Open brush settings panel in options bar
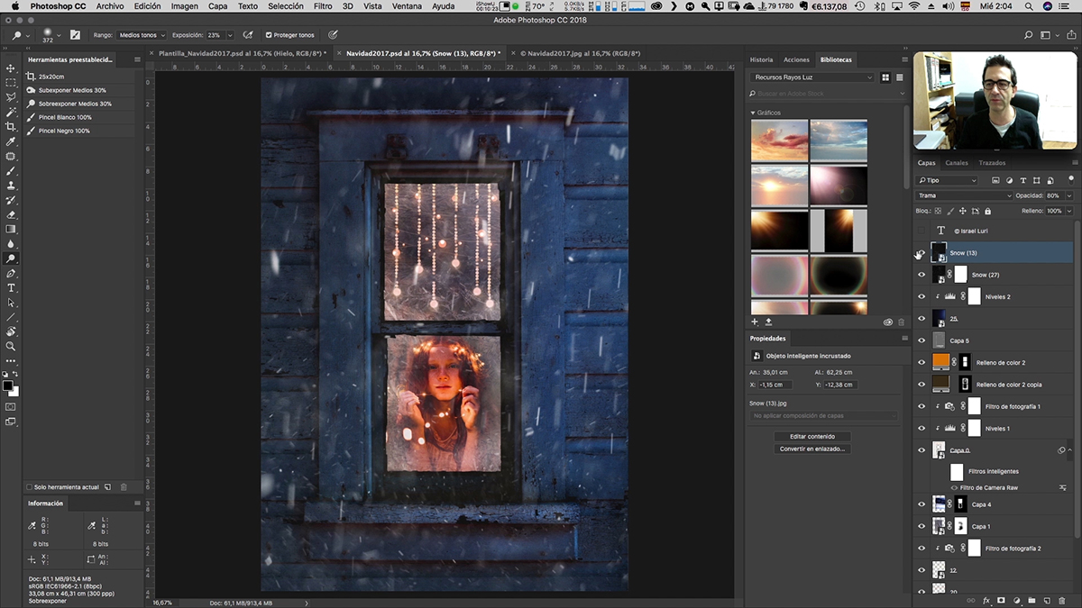This screenshot has height=608, width=1082. tap(75, 35)
